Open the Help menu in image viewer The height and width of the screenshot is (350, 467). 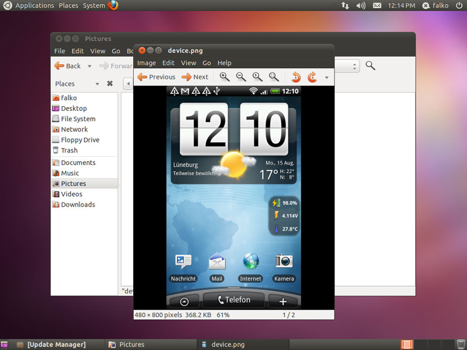pos(224,63)
